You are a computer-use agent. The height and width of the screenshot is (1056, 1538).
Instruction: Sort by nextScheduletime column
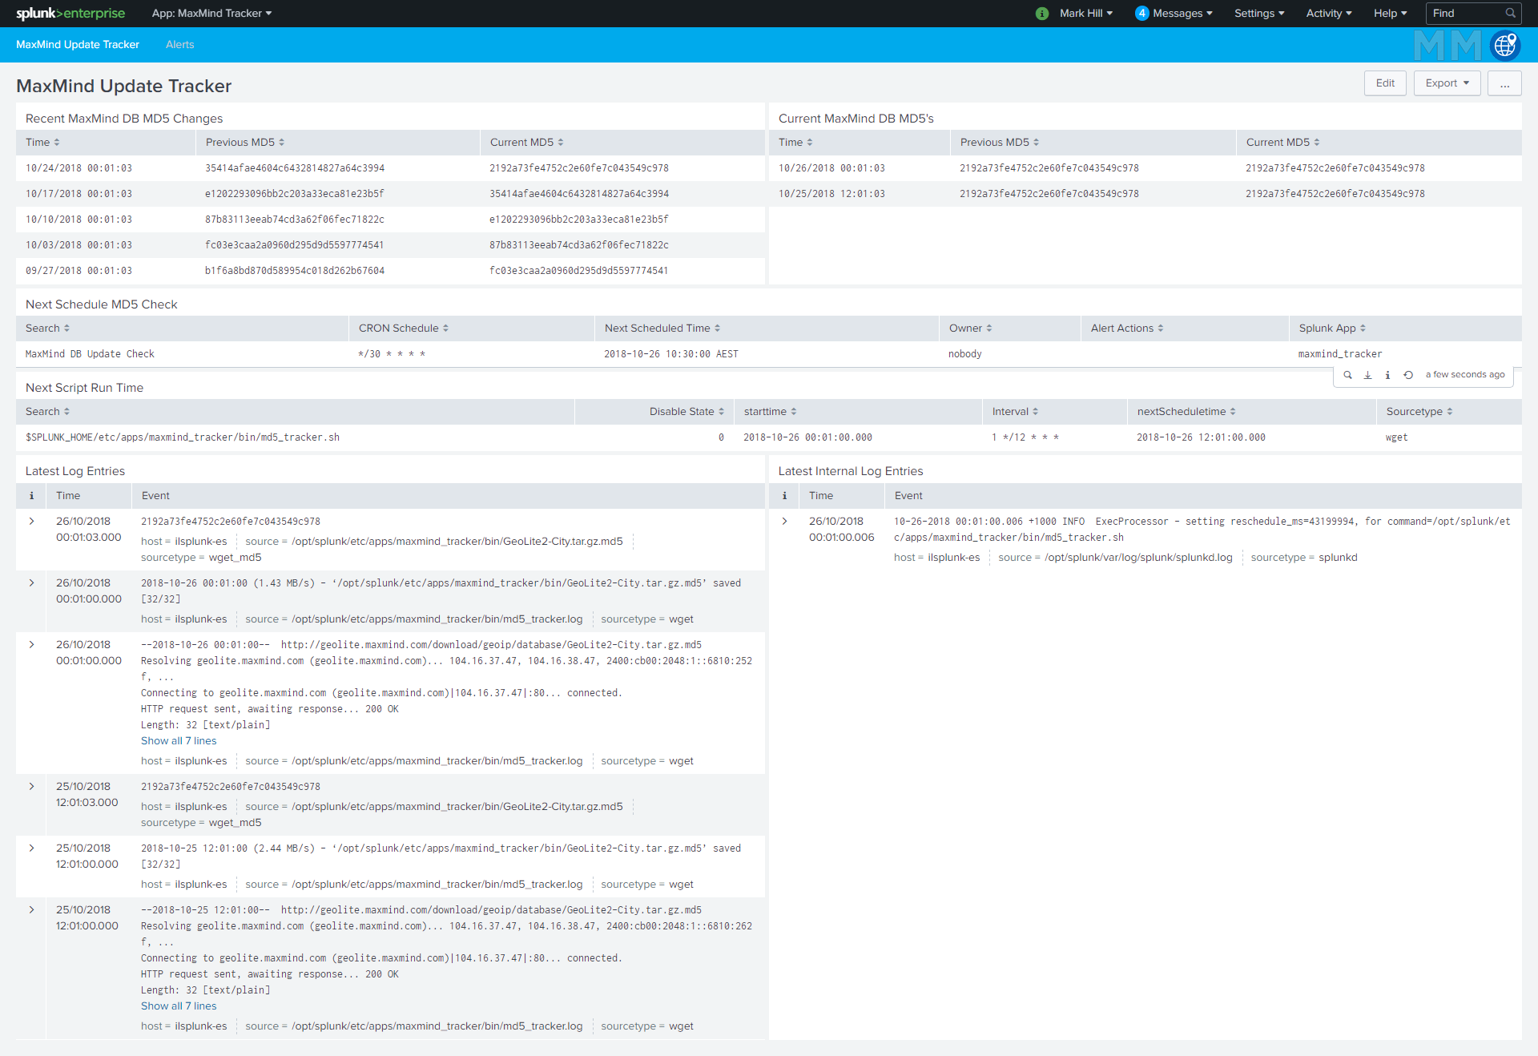(x=1186, y=412)
